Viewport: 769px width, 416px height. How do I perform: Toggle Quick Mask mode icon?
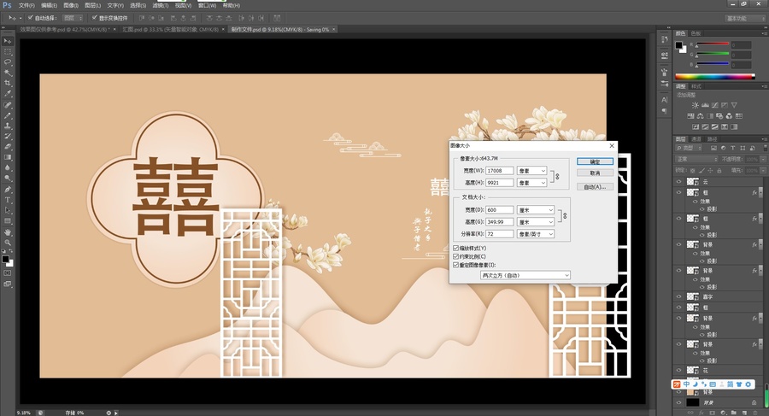(x=8, y=273)
